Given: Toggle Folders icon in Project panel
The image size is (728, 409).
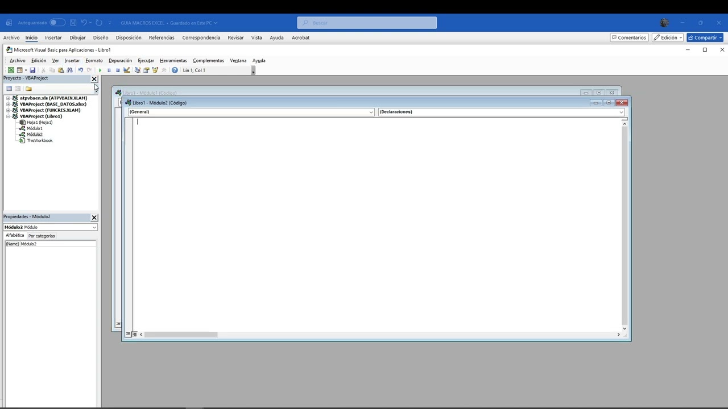Looking at the screenshot, I should (x=28, y=89).
